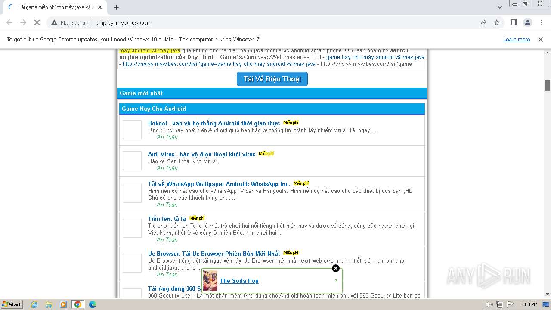Click the ad's next arrow chevron

click(x=337, y=281)
